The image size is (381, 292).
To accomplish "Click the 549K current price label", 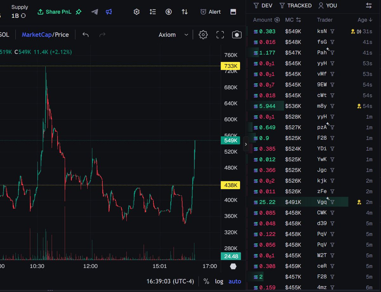I will pos(230,140).
